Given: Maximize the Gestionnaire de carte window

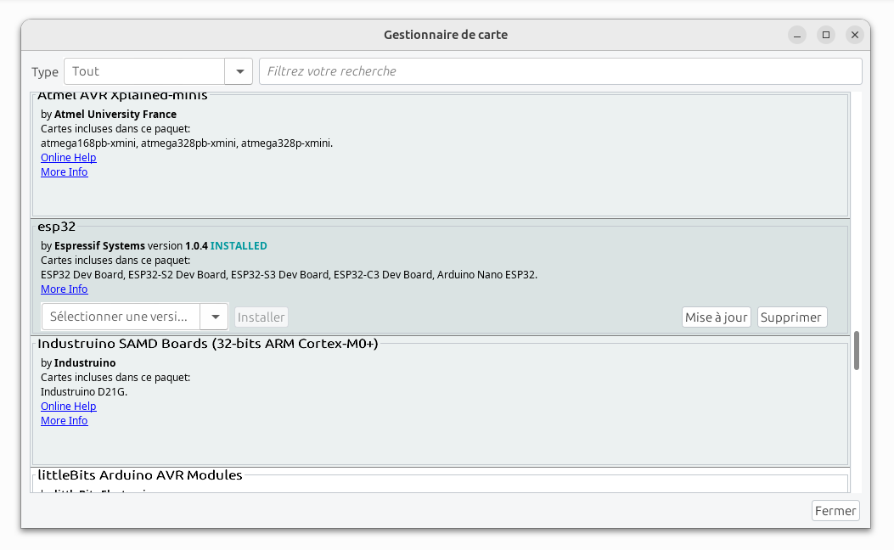Looking at the screenshot, I should [826, 35].
